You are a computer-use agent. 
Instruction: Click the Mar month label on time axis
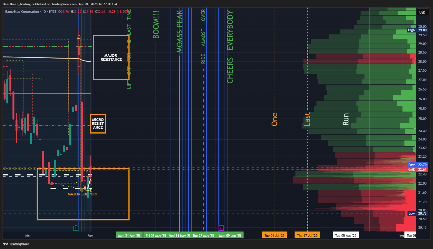pyautogui.click(x=28, y=235)
